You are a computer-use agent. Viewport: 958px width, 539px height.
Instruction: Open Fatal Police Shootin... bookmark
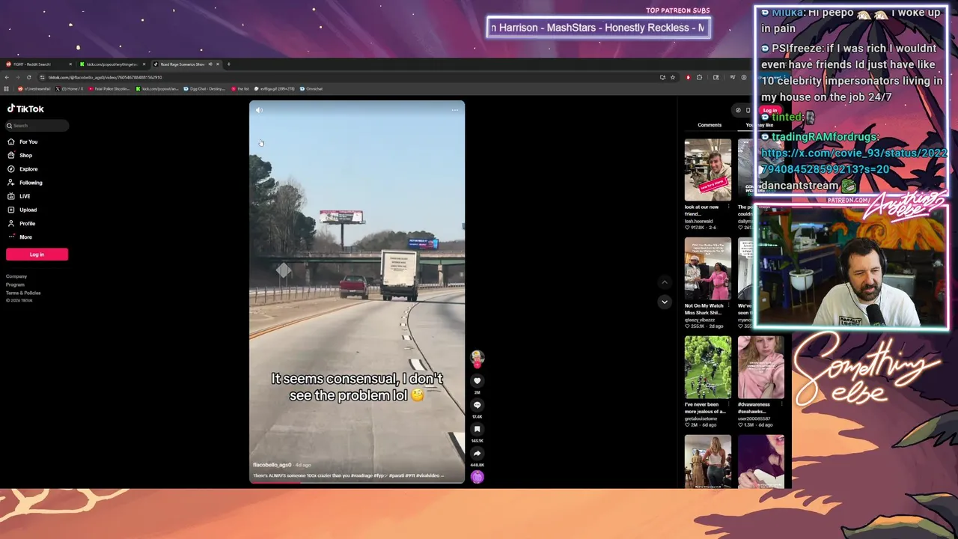pyautogui.click(x=109, y=88)
